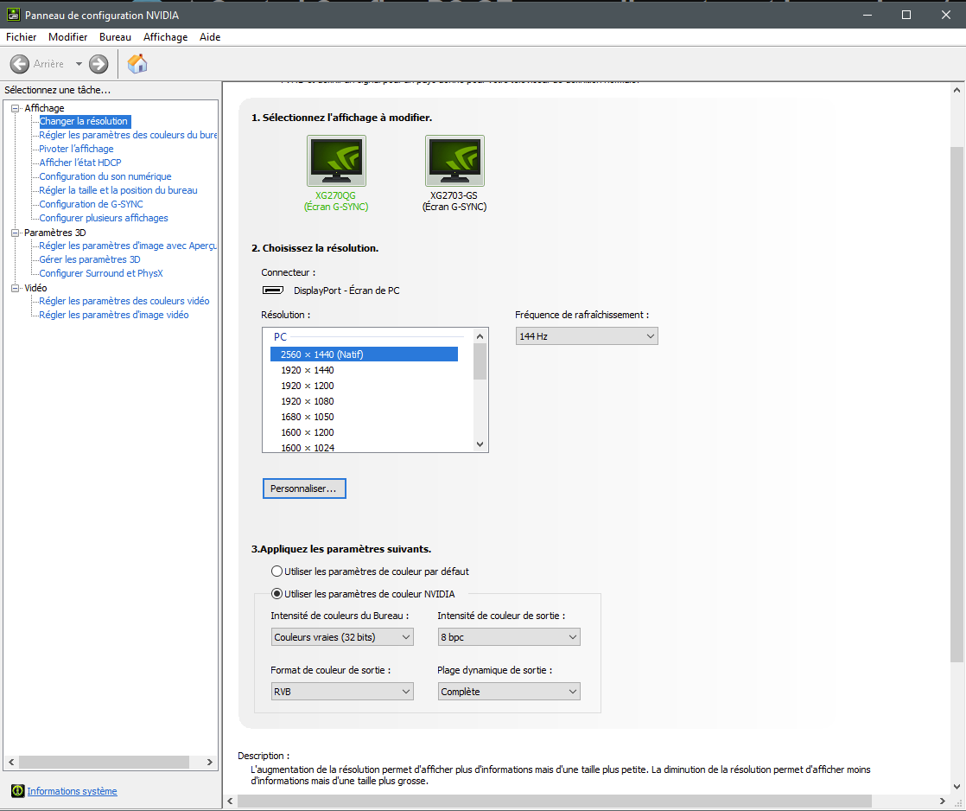Open Complète dynamic range dropdown

pyautogui.click(x=509, y=692)
